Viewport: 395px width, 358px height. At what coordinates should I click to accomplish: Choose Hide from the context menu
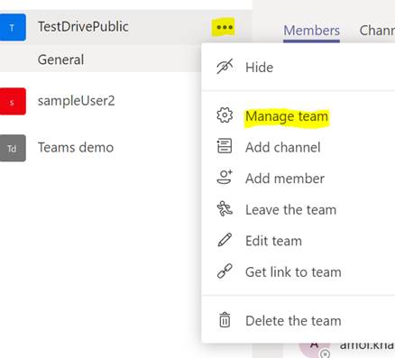click(x=259, y=68)
